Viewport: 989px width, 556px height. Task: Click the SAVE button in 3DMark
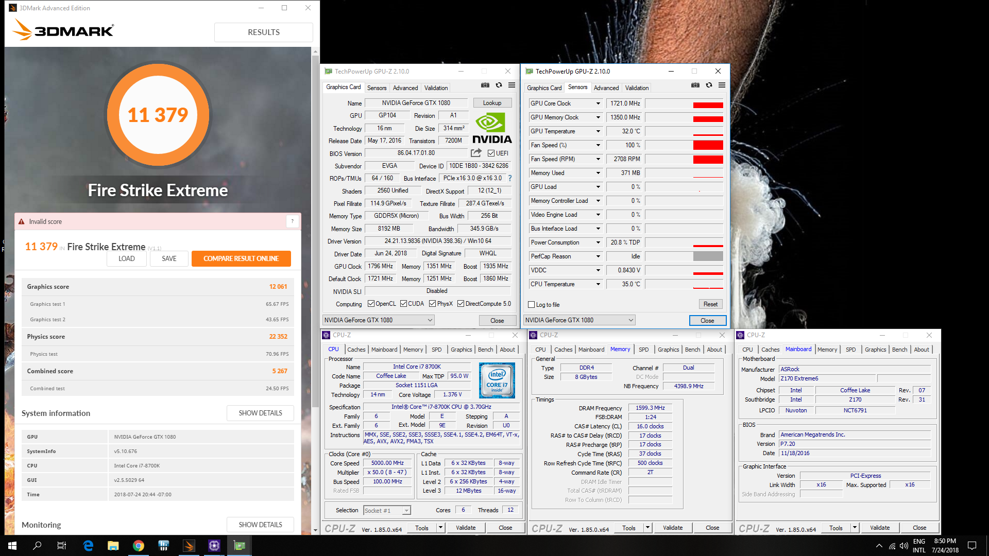click(169, 258)
